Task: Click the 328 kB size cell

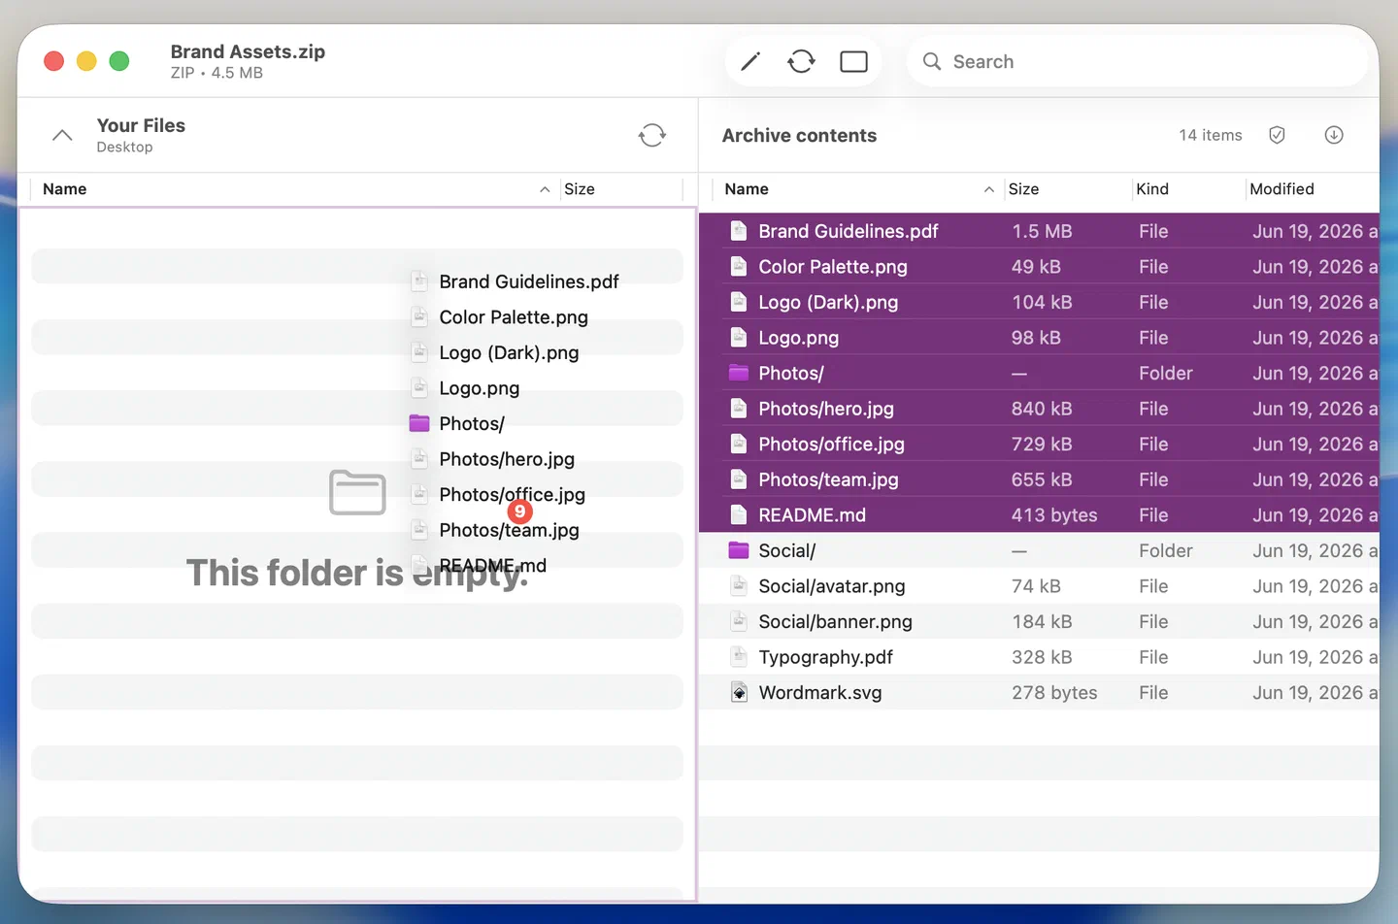Action: pos(1042,657)
